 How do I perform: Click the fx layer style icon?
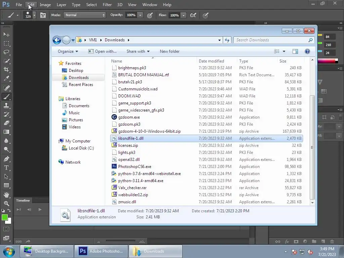pos(287,242)
